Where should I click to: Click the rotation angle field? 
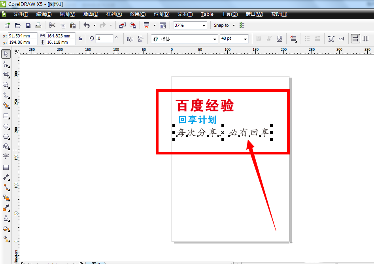104,38
